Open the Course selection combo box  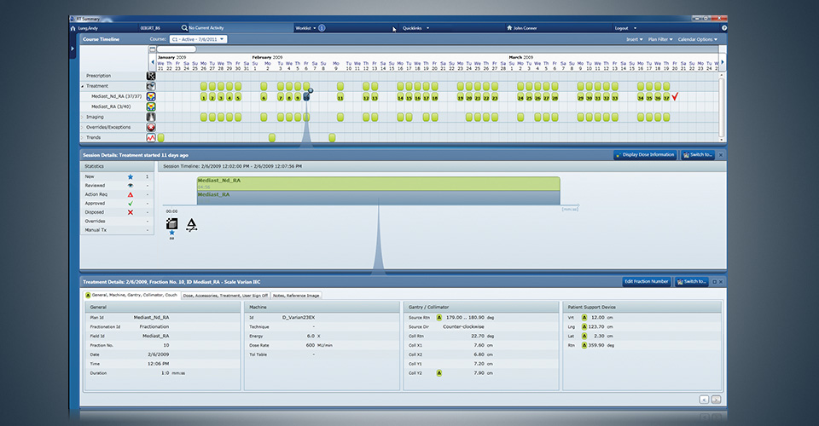click(x=198, y=39)
